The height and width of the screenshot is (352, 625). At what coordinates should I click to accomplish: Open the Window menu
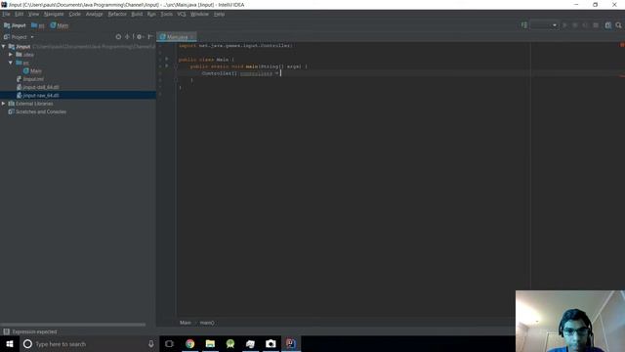tap(199, 14)
